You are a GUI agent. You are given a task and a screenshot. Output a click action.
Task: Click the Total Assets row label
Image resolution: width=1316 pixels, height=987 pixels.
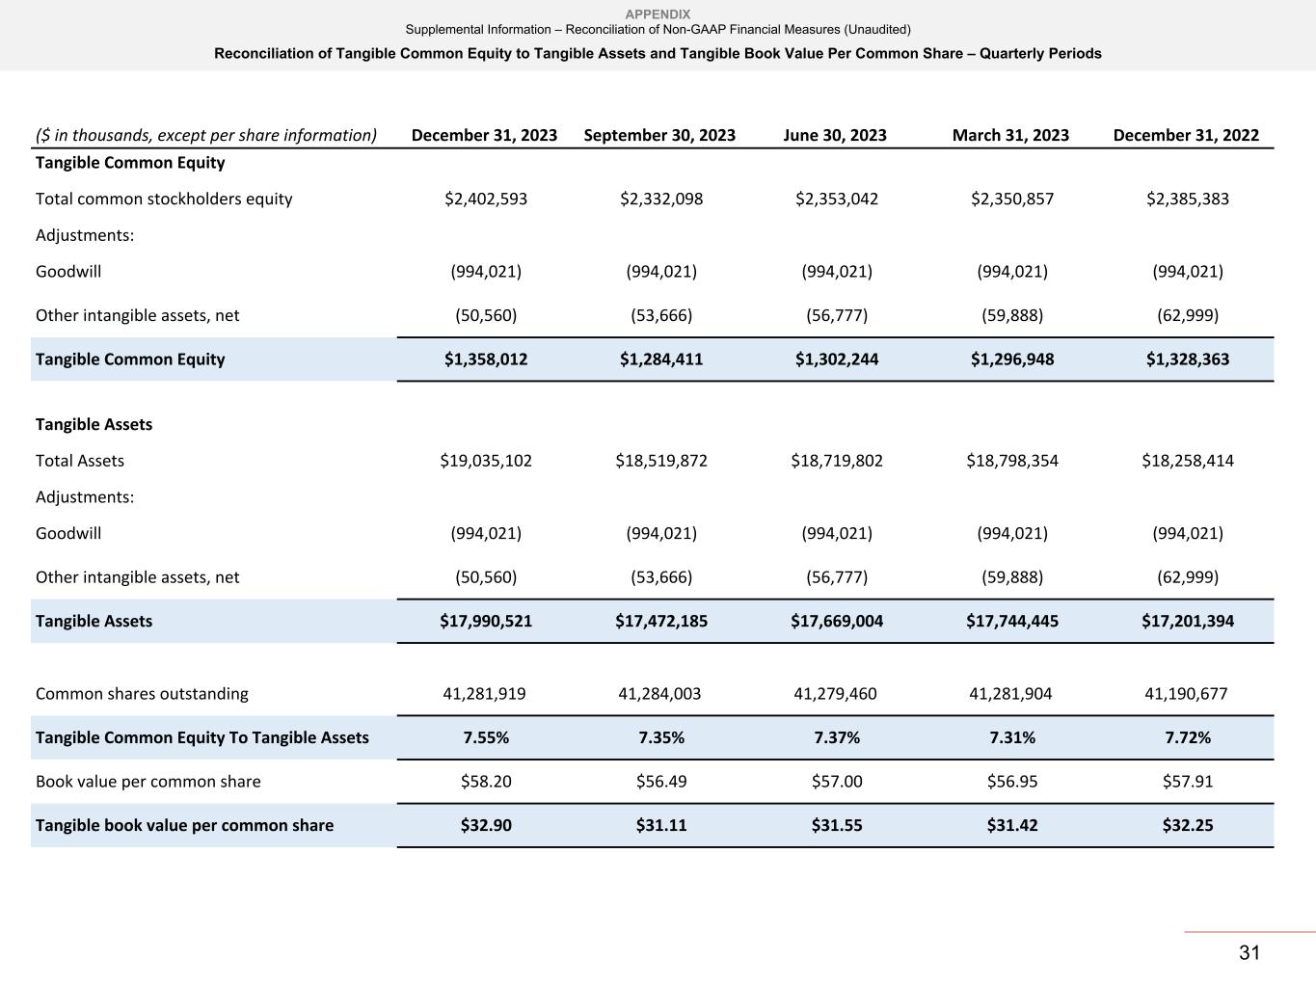tap(80, 461)
